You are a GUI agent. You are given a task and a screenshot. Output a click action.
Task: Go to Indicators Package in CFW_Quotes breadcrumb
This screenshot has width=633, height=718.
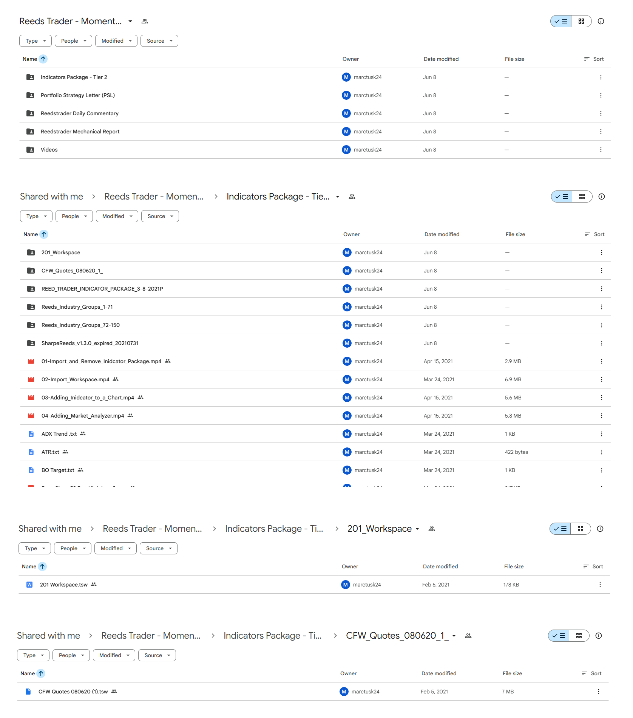pos(273,636)
